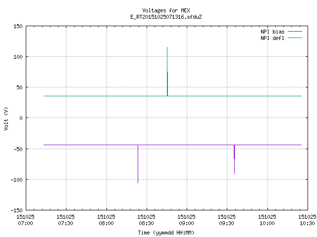Image resolution: width=317 pixels, height=237 pixels.
Task: Click the y-axis tick value -150
Action: click(x=16, y=210)
